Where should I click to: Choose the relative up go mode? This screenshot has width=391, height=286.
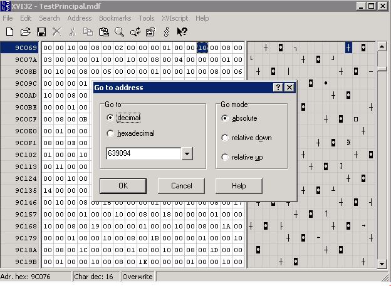(x=225, y=157)
